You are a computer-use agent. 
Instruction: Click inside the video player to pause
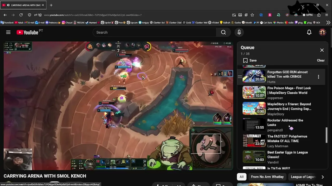click(x=119, y=106)
